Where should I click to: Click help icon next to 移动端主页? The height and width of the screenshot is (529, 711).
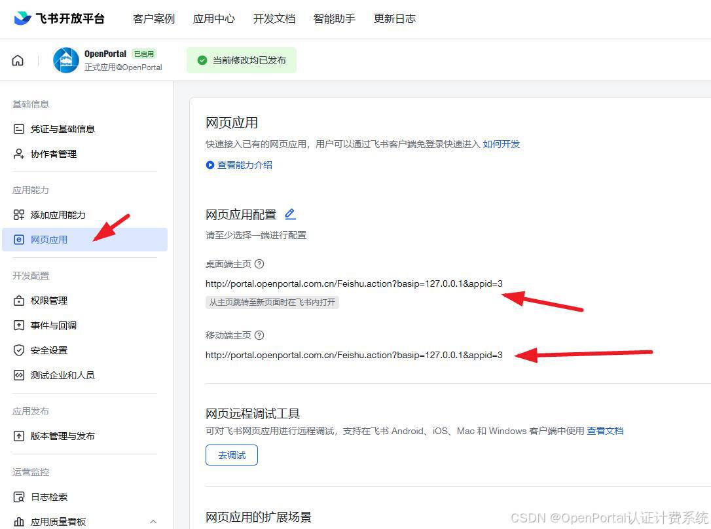pos(259,335)
